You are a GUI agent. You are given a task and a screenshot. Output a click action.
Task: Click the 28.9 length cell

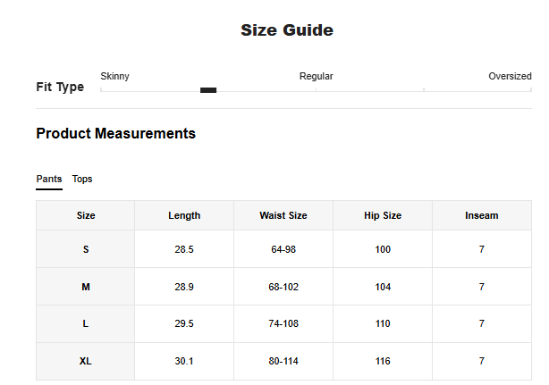click(x=184, y=287)
